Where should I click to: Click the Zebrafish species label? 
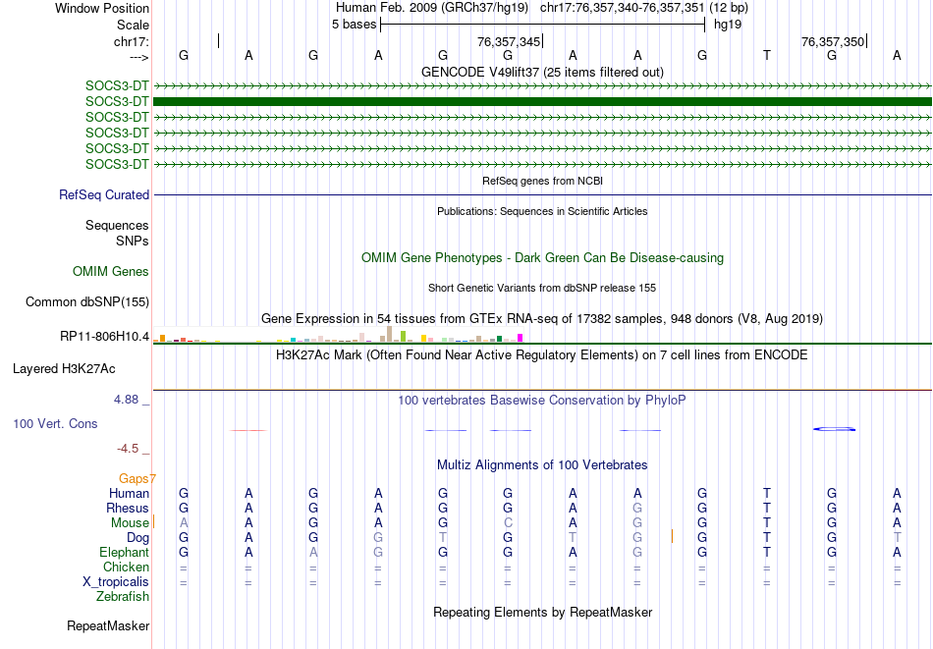coord(123,597)
